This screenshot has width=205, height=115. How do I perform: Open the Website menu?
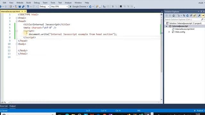click(x=20, y=3)
